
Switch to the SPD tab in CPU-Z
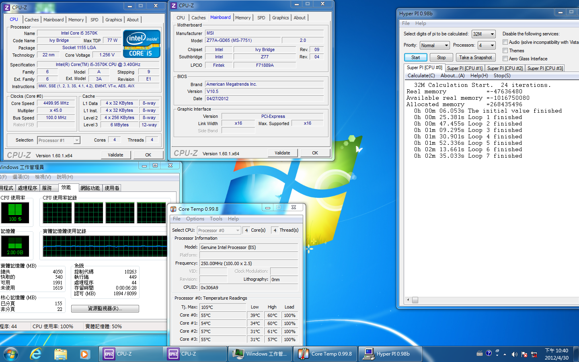click(x=94, y=20)
